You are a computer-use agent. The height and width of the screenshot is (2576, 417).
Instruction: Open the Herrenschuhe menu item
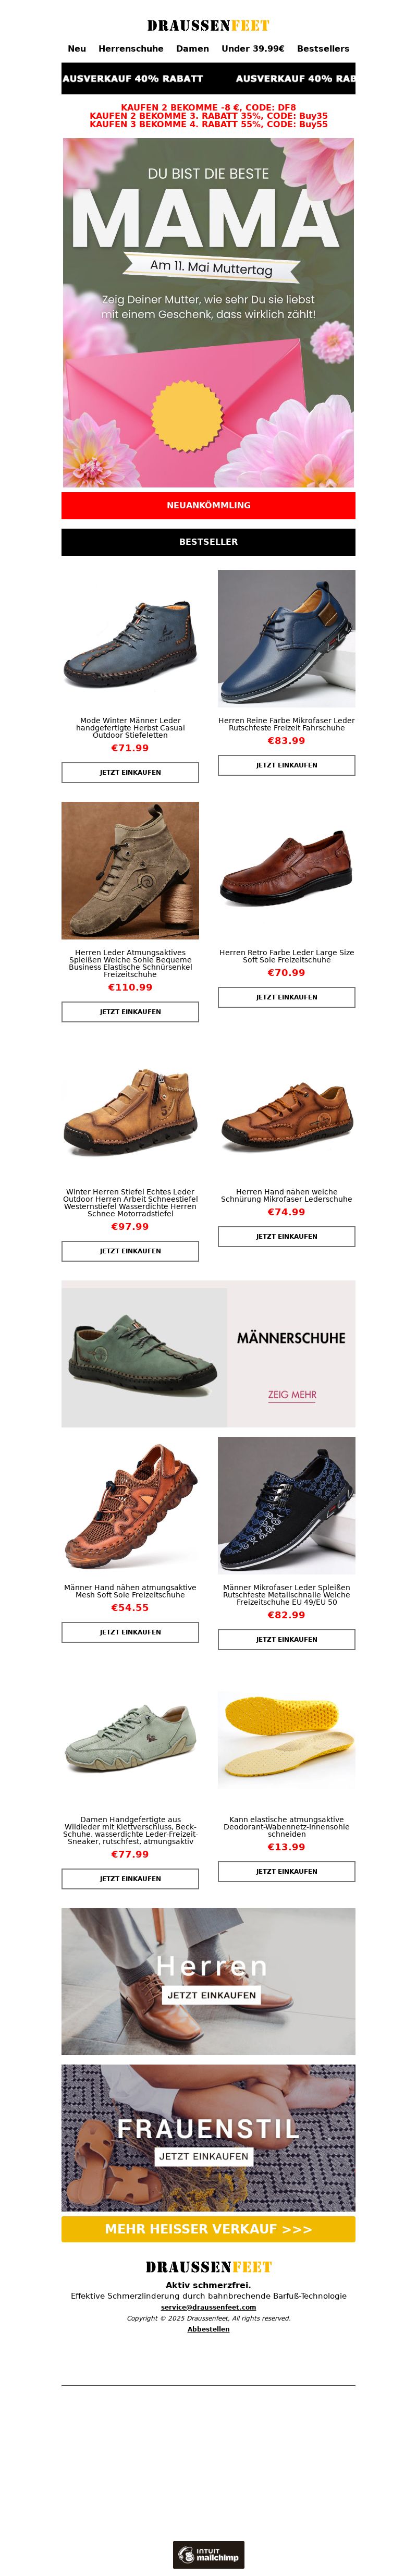click(131, 48)
